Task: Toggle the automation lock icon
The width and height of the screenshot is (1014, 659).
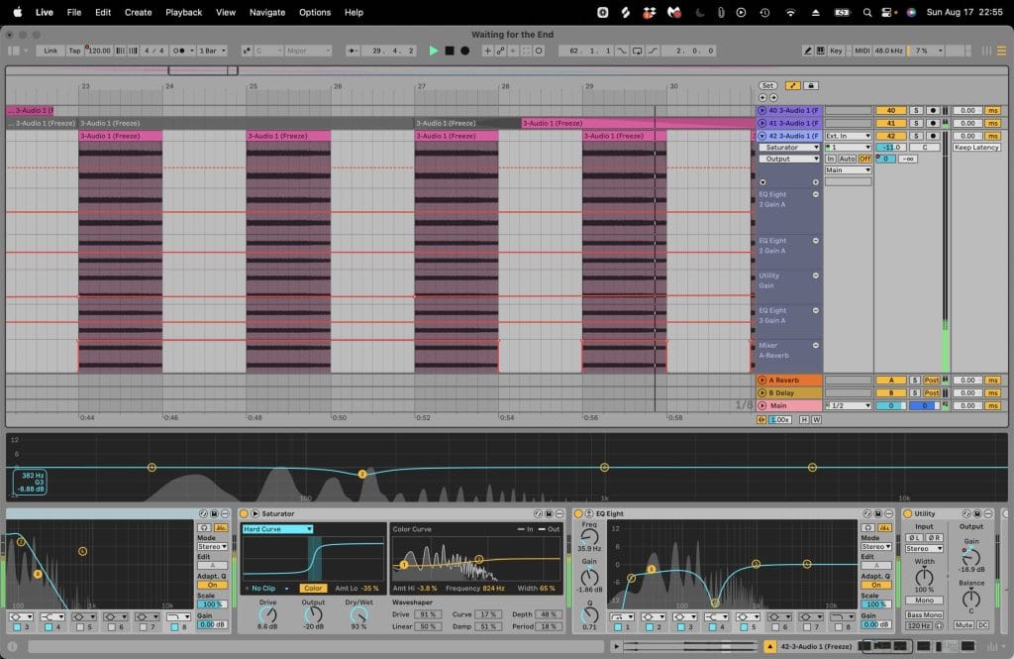Action: point(810,85)
